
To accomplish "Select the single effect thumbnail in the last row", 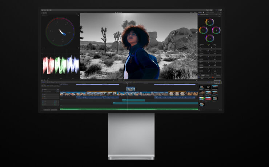I will click(202, 104).
